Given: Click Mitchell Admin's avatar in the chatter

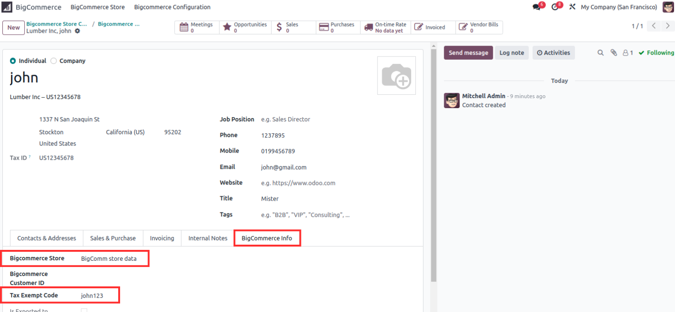Looking at the screenshot, I should point(451,101).
